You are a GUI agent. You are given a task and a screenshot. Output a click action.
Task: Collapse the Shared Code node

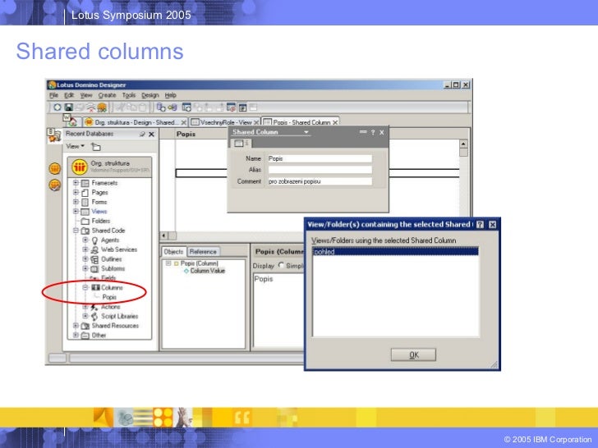76,231
